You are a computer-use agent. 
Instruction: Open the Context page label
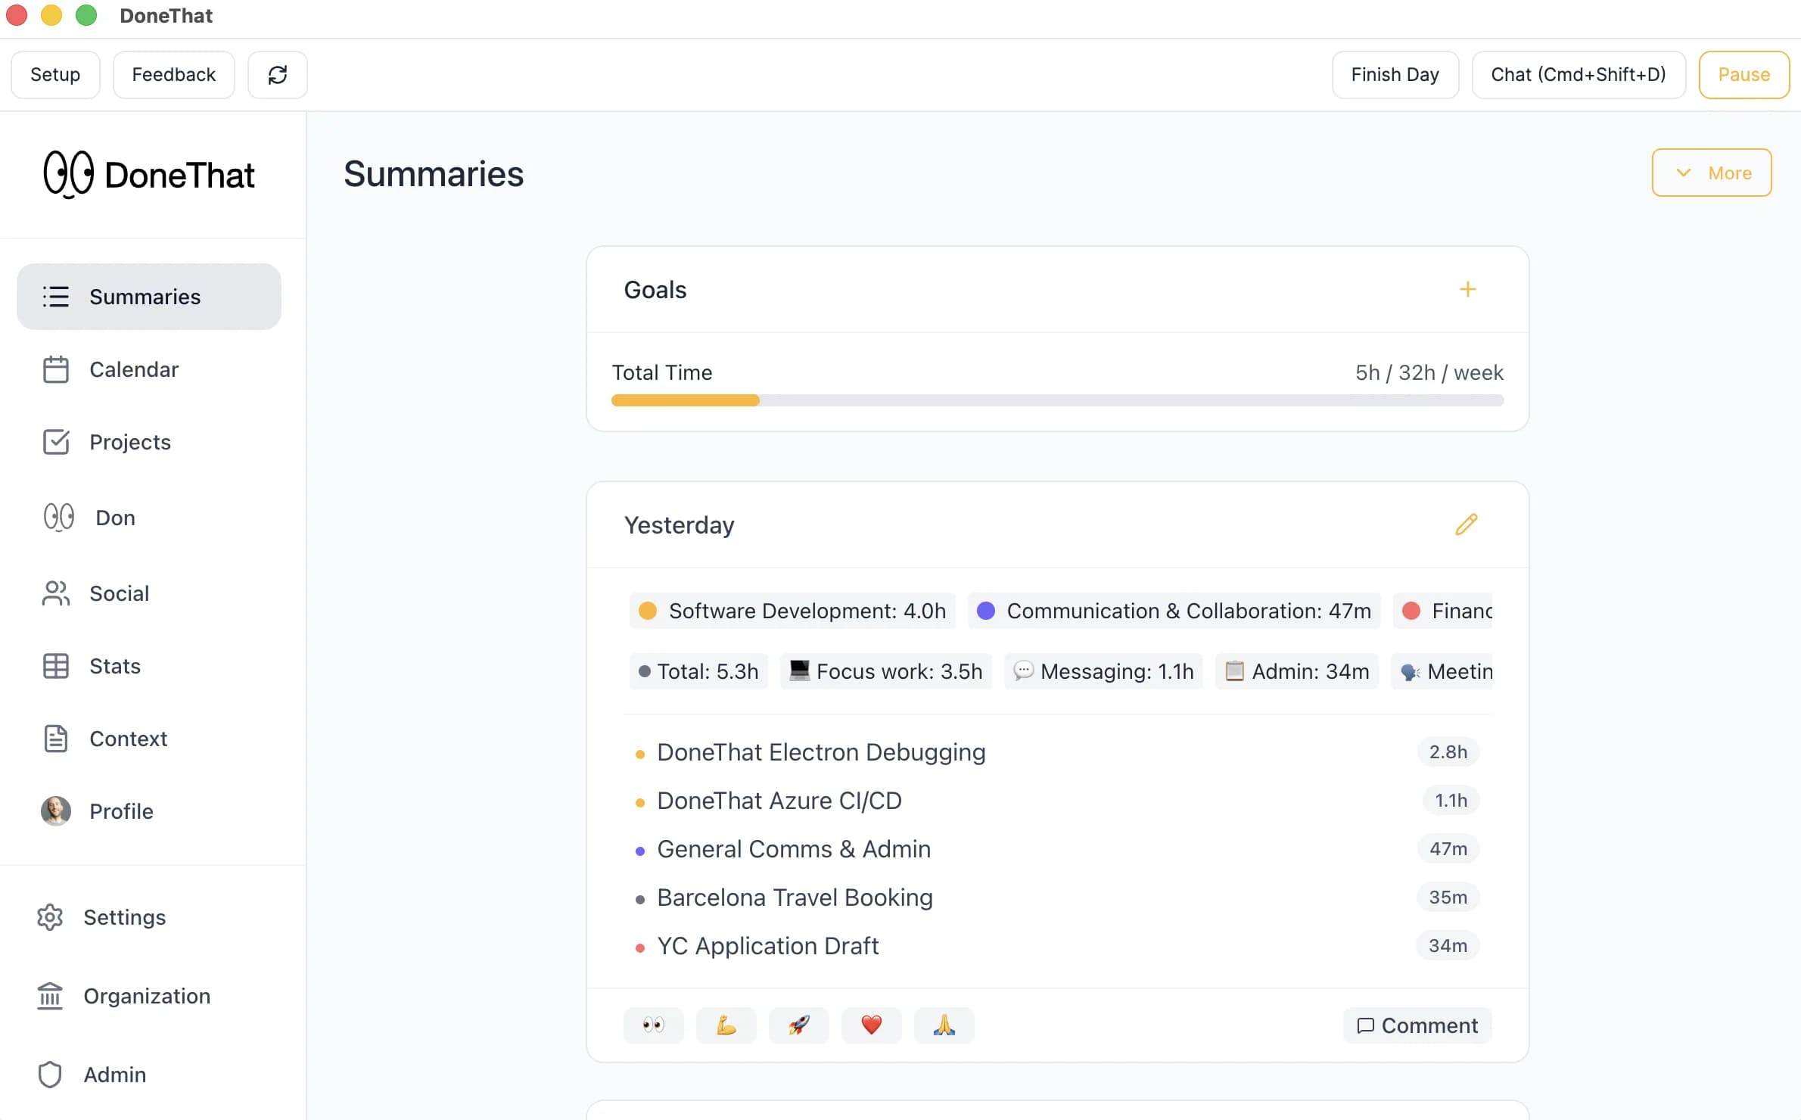coord(129,739)
